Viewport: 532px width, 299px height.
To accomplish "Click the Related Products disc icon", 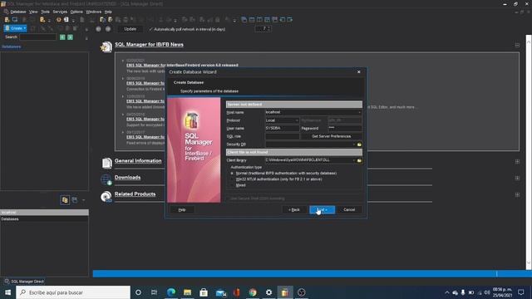I will click(106, 196).
